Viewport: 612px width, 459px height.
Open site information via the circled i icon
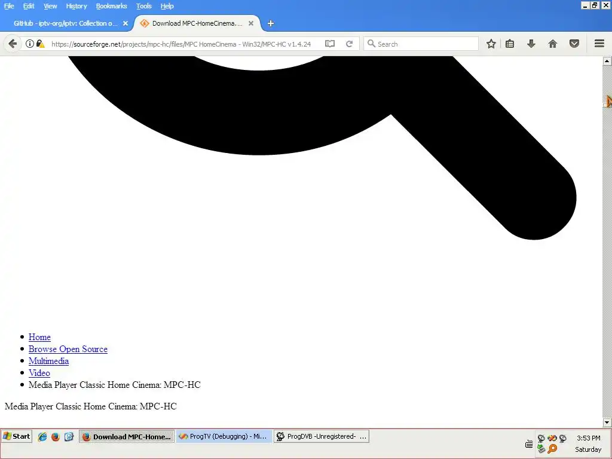(30, 44)
